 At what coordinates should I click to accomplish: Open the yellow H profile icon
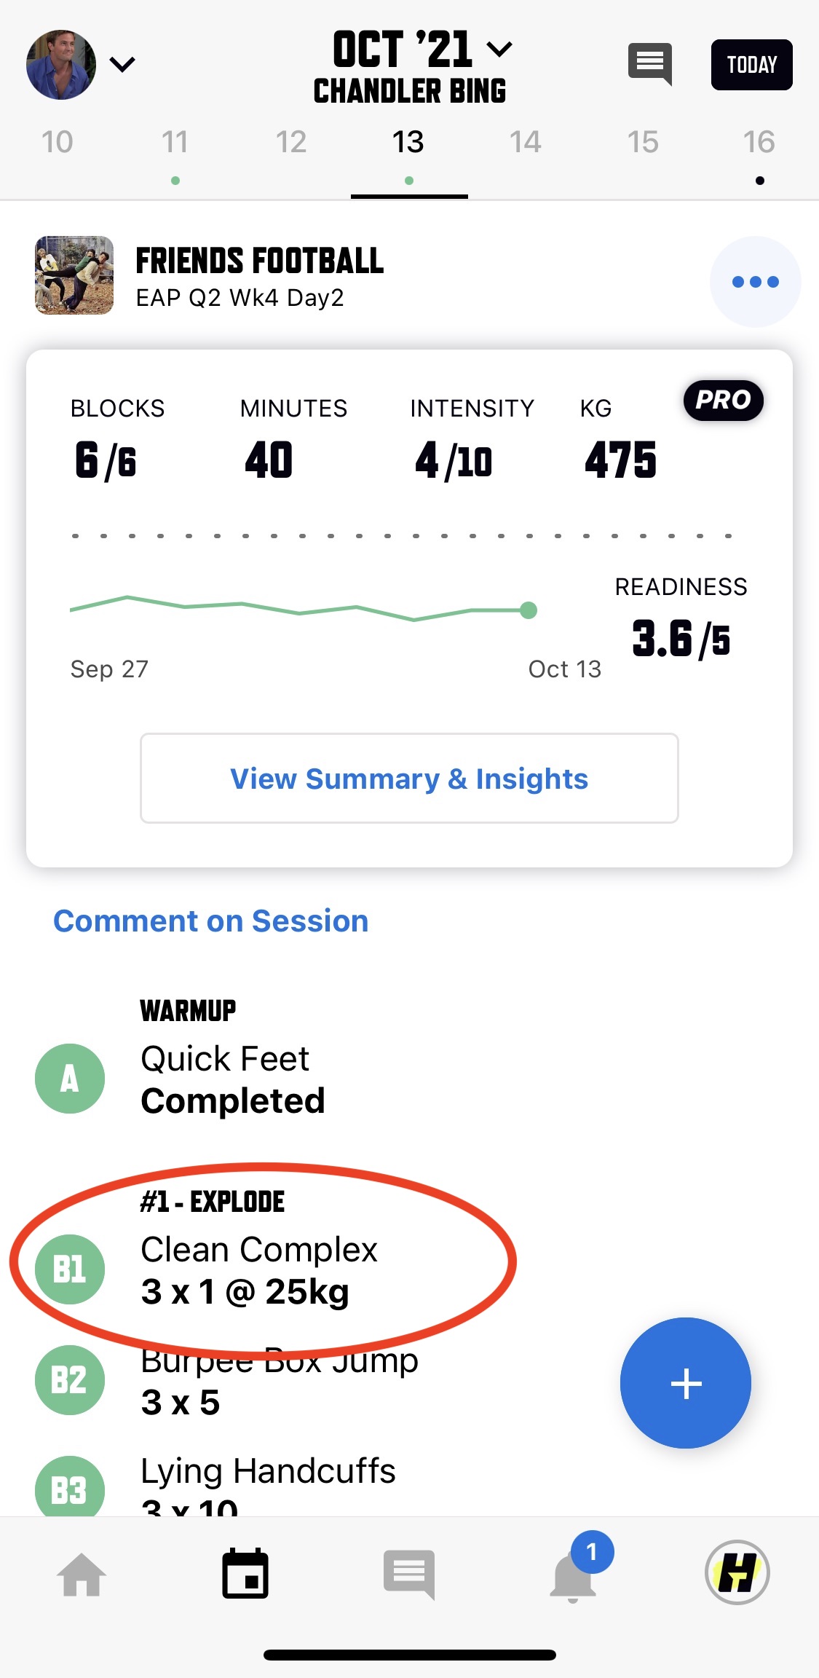737,1572
